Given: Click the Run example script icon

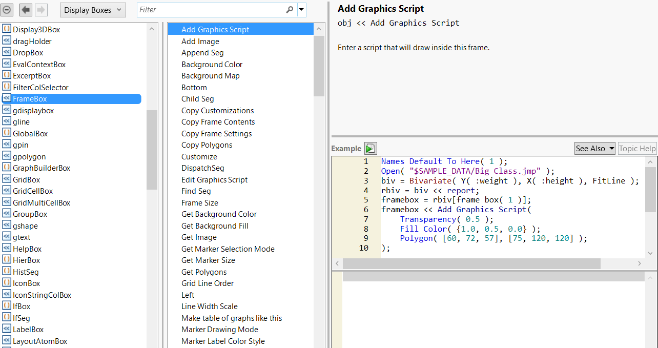Looking at the screenshot, I should click(x=371, y=149).
